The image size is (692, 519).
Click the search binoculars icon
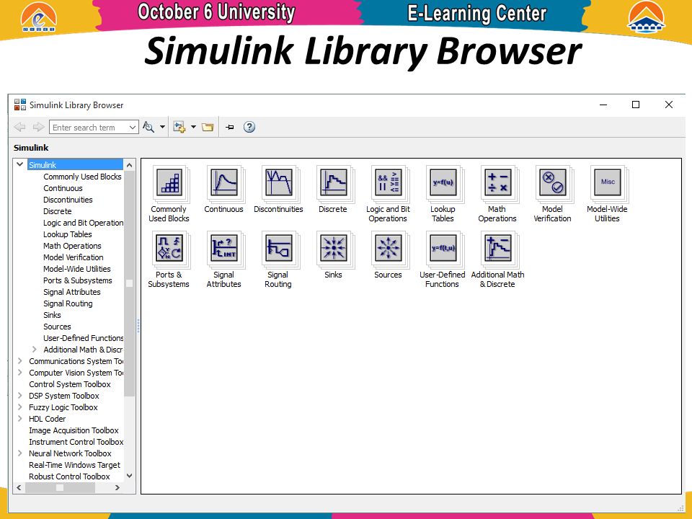click(x=148, y=127)
